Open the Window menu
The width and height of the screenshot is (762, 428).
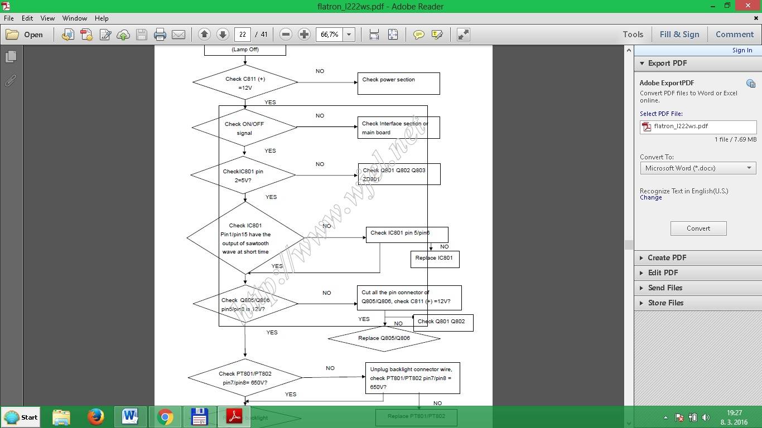pos(75,18)
